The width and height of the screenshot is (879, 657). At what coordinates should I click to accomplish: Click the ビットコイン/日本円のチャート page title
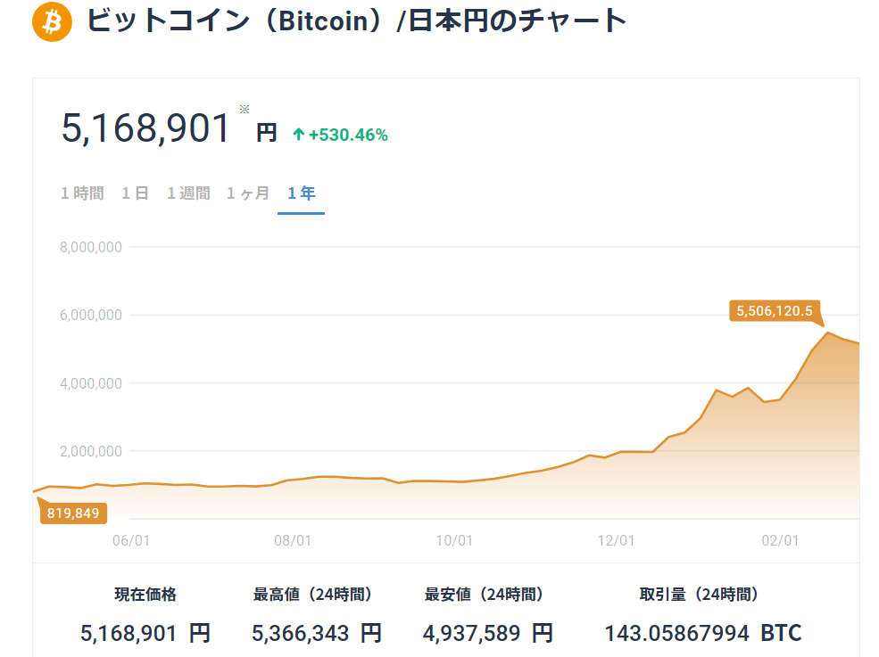click(x=357, y=21)
